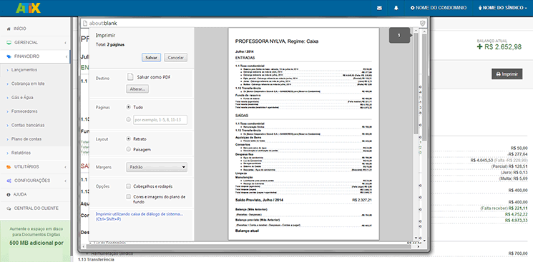Click the monitor icon beside GERENCIAL
Viewport: 533px width, 262px height.
pos(9,43)
